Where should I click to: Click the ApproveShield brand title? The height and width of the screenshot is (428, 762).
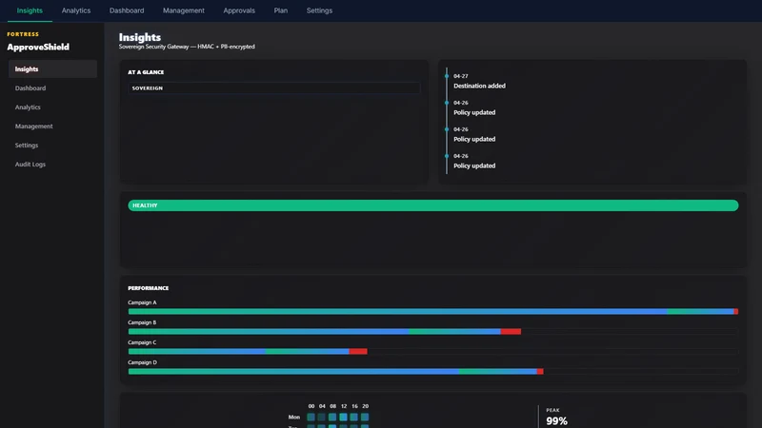point(38,47)
